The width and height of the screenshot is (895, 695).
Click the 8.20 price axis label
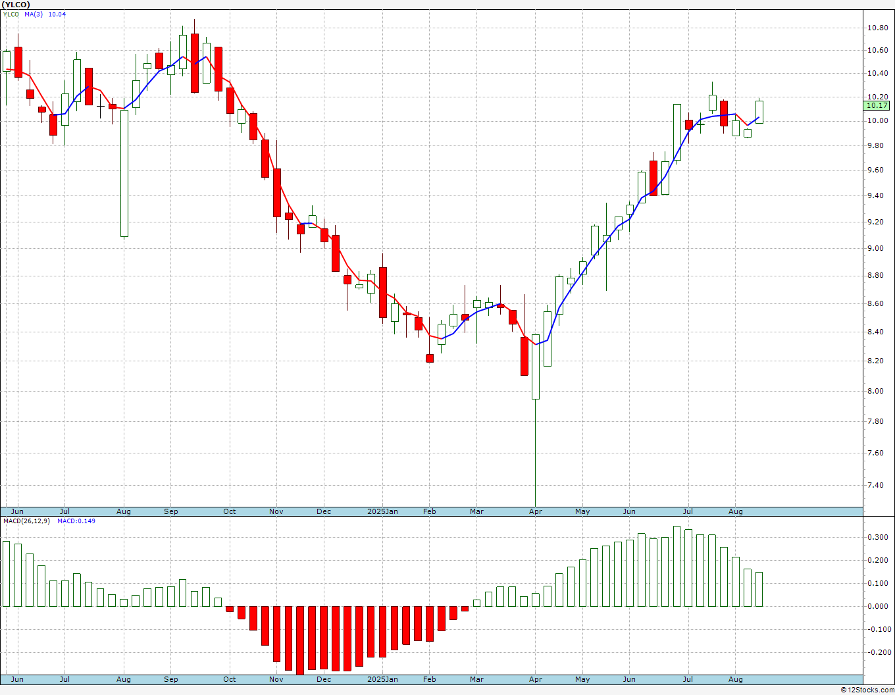tap(877, 361)
